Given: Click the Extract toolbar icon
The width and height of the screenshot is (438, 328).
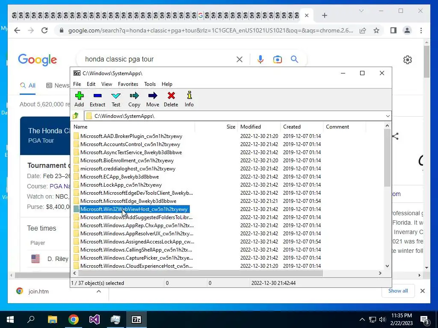Looking at the screenshot, I should tap(98, 99).
